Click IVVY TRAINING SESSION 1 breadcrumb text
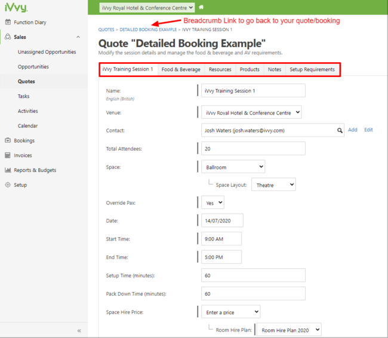 pyautogui.click(x=207, y=29)
